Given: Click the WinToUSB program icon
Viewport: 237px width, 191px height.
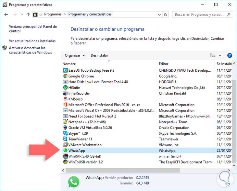Looking at the screenshot, I should [x=65, y=162].
